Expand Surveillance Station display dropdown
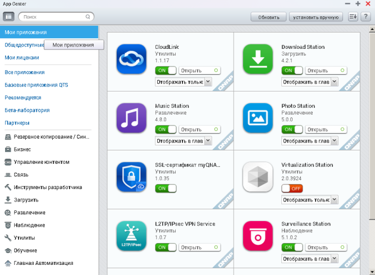375x275 pixels. click(x=310, y=259)
